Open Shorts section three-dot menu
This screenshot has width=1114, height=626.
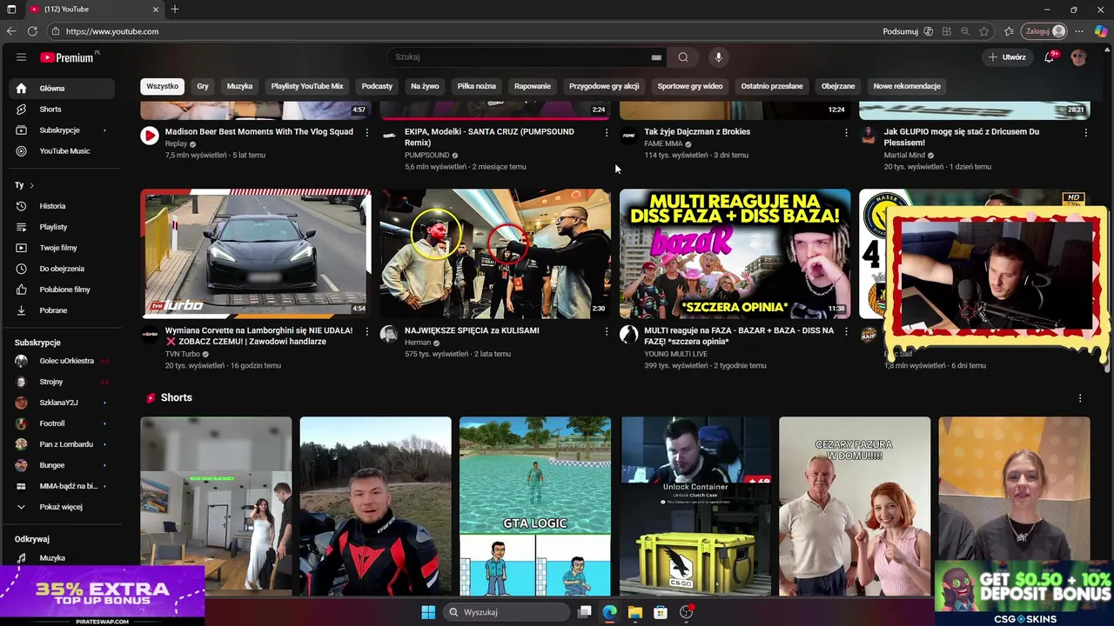point(1080,398)
